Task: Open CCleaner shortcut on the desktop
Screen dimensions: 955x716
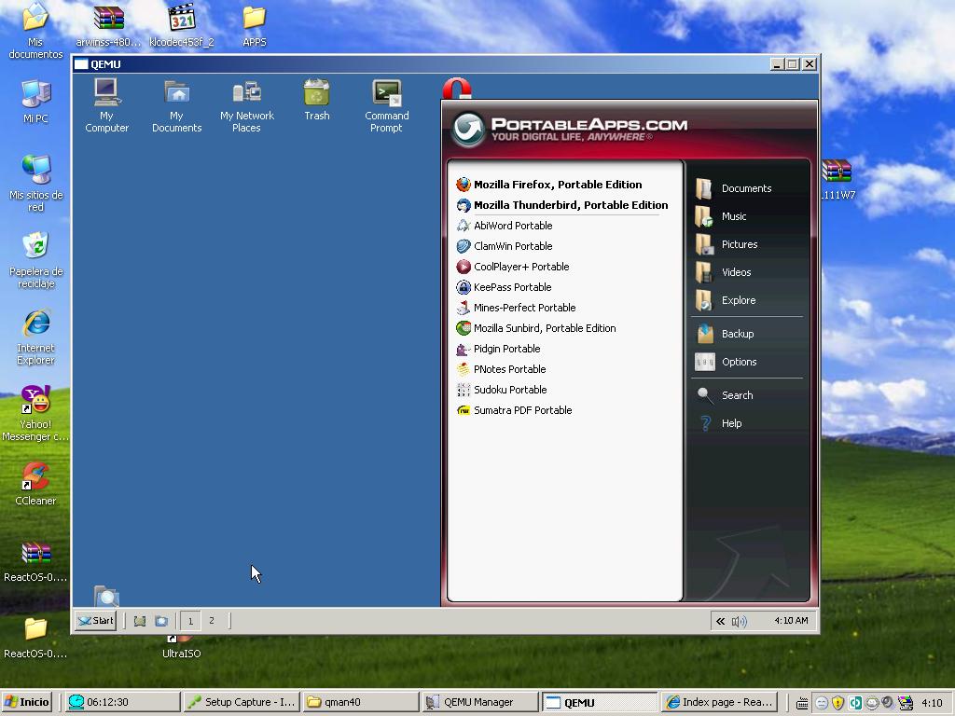Action: pos(35,482)
